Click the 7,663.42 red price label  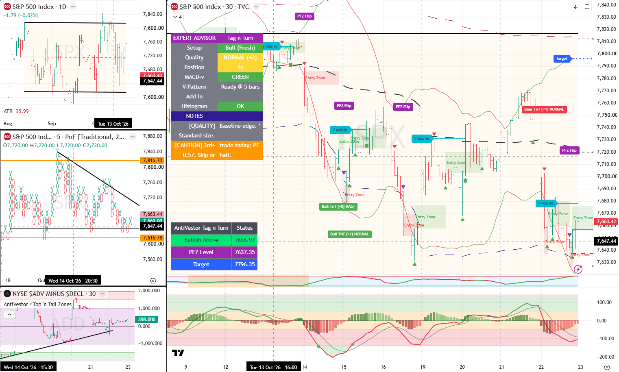pos(606,222)
